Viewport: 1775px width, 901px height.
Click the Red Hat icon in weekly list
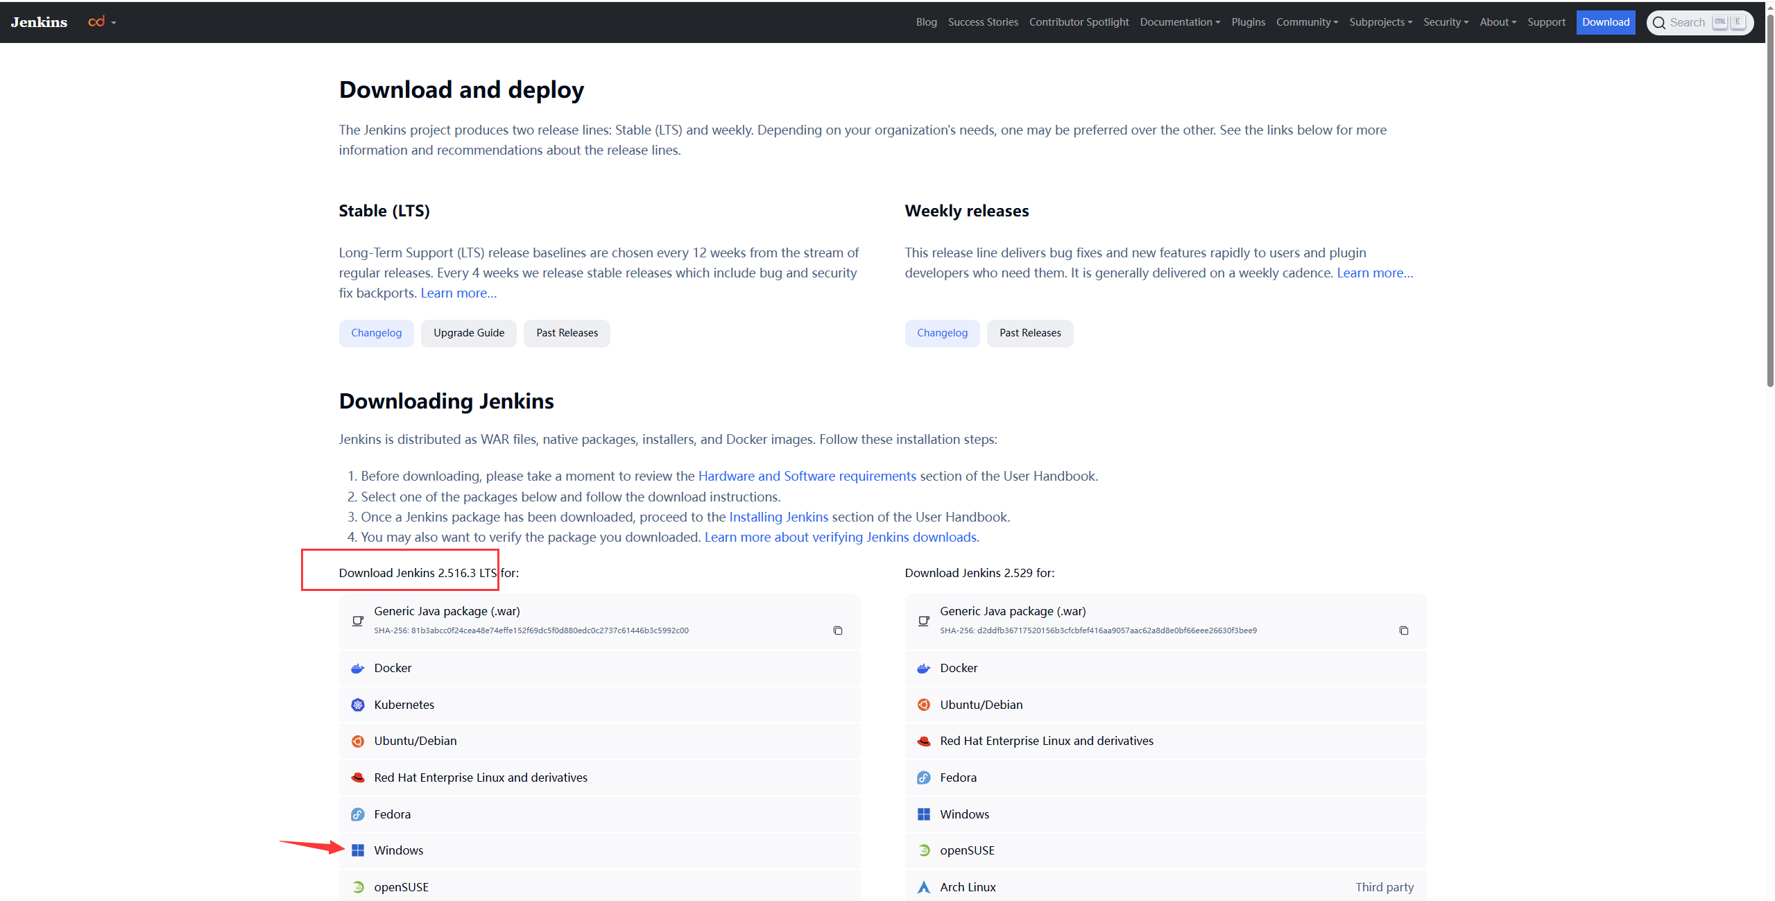(x=924, y=741)
